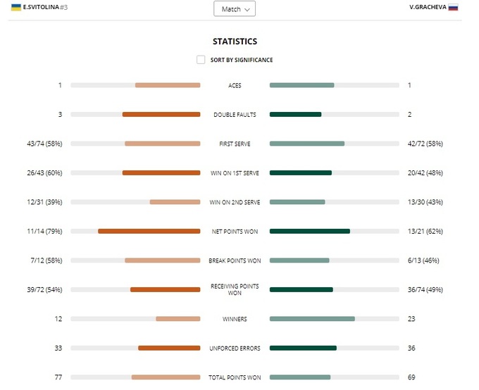This screenshot has height=390, width=479.
Task: Click Gracheva's Win on 2nd Serve bar
Action: click(x=297, y=202)
